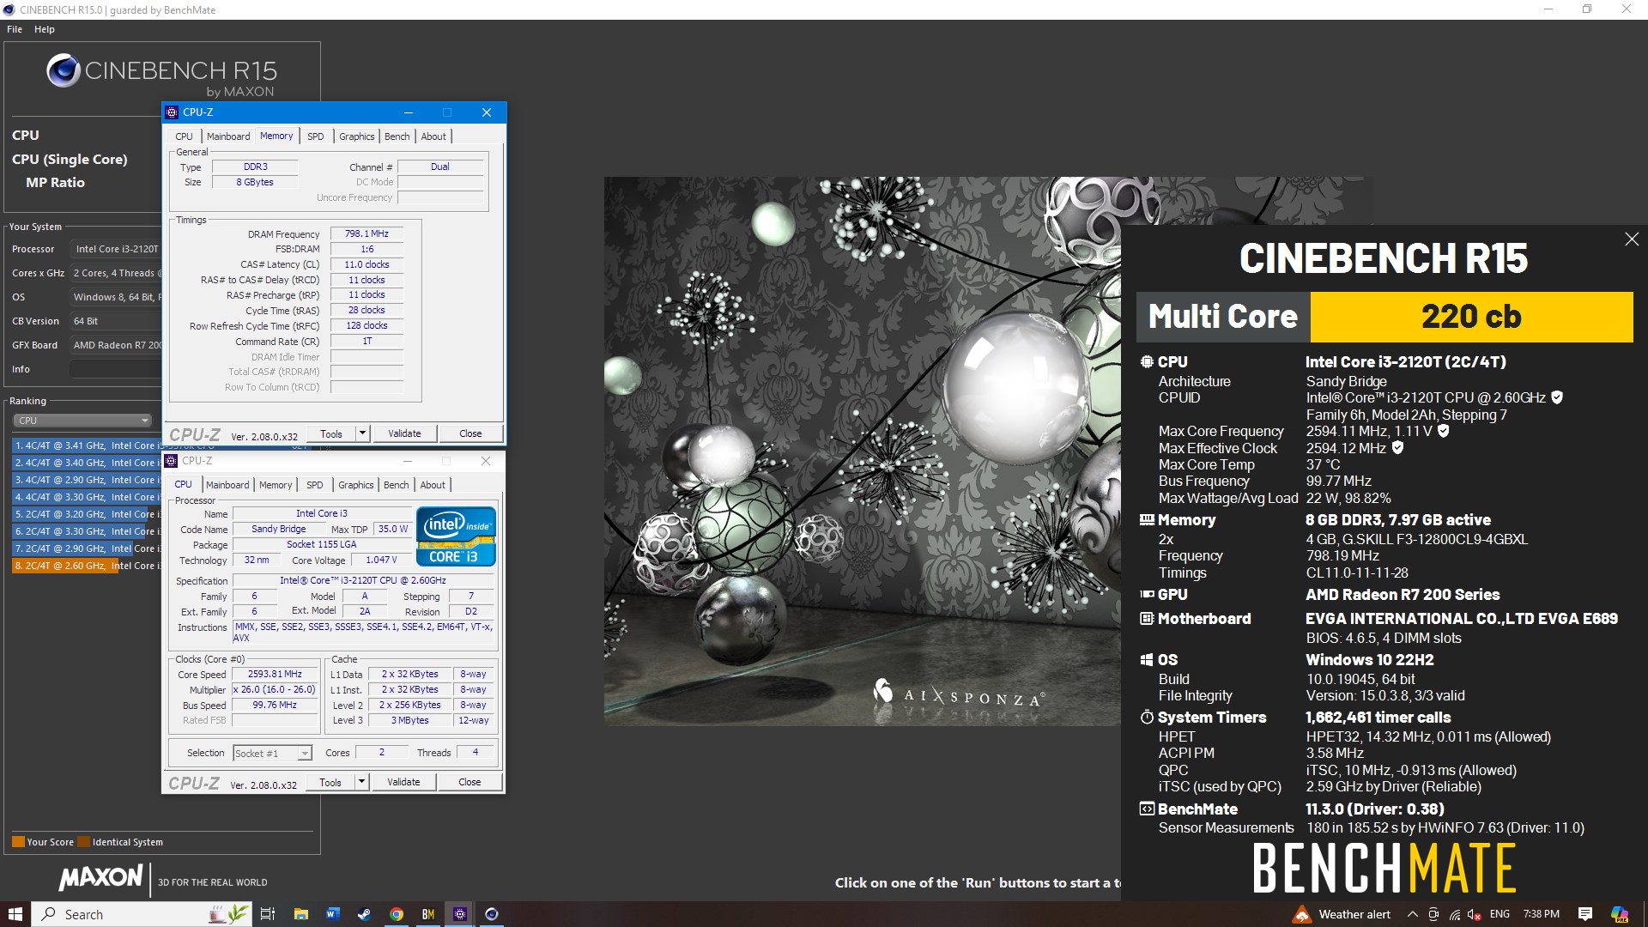Viewport: 1648px width, 927px height.
Task: Click Validate in lower CPU-Z window
Action: point(403,782)
